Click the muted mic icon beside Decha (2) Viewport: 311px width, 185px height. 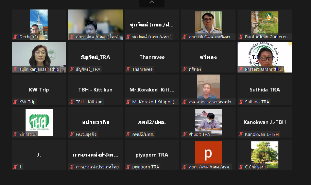coord(15,37)
